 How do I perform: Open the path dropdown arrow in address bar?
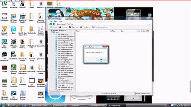pyautogui.click(x=149, y=24)
